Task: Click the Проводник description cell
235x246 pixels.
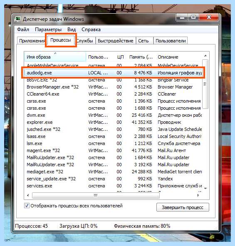Action: coord(169,122)
